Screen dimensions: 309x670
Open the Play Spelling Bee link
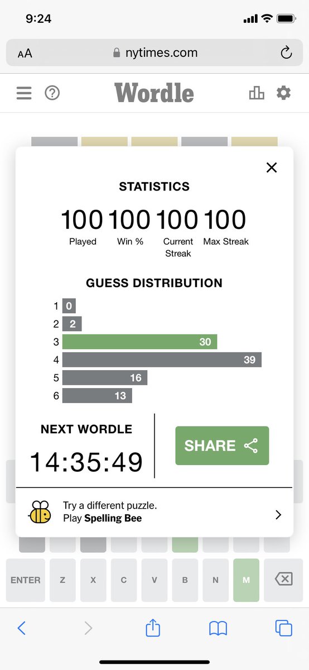point(102,518)
